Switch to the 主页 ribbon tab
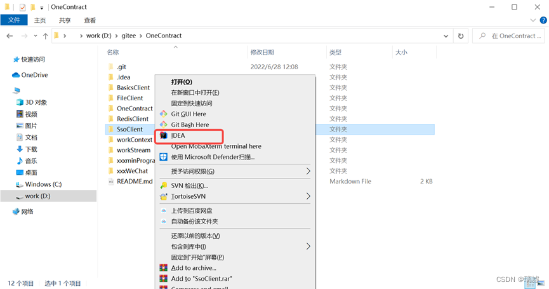 tap(40, 20)
